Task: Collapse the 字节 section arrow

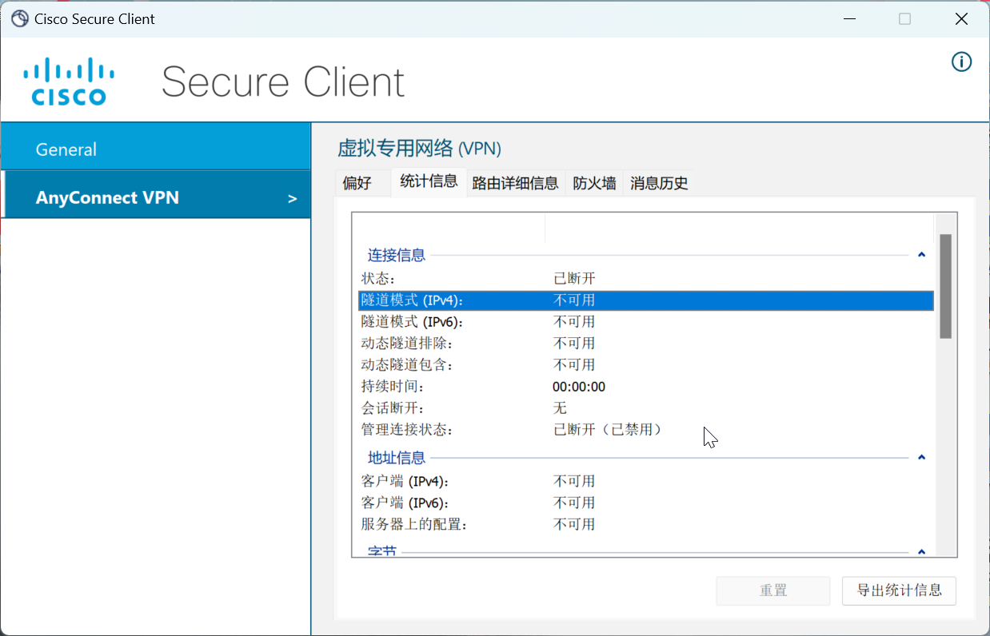Action: 921,551
